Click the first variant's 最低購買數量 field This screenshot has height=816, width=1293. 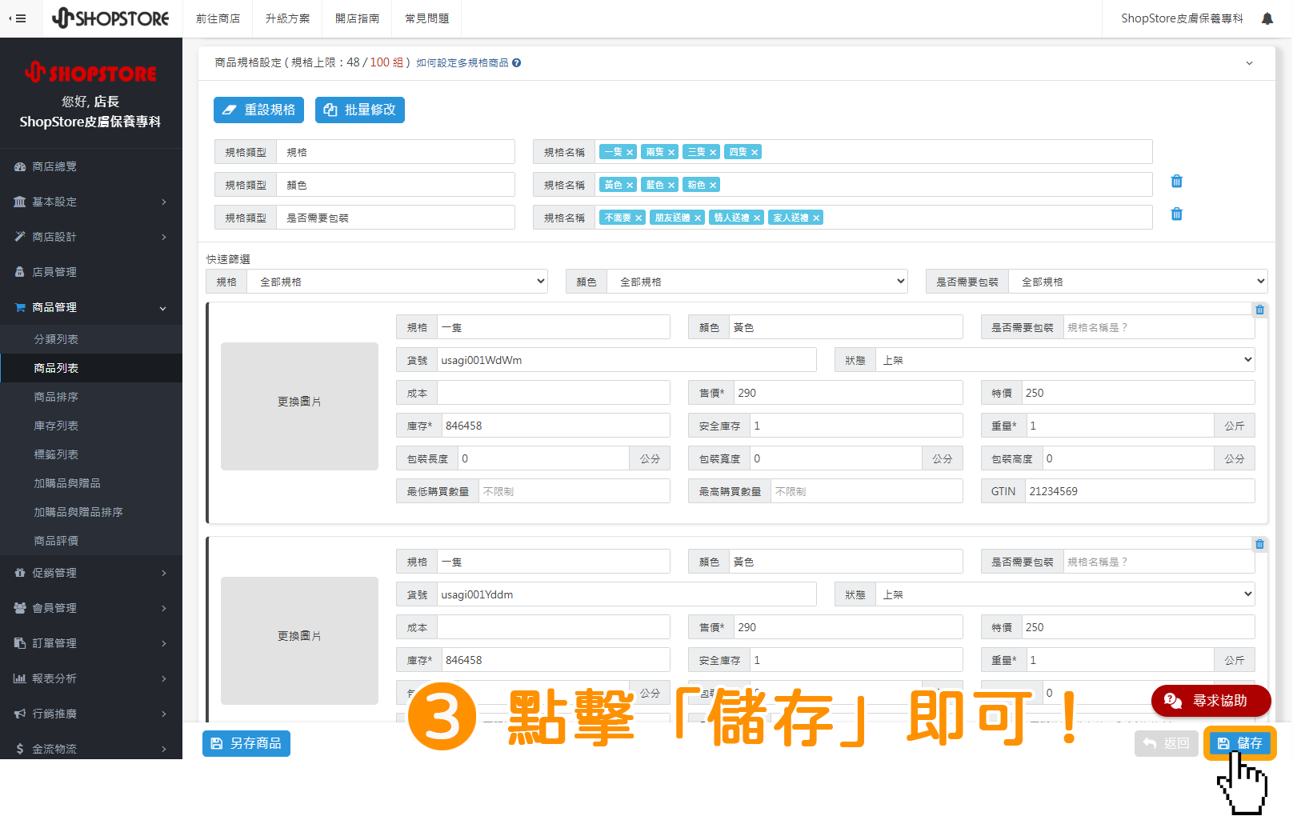574,491
